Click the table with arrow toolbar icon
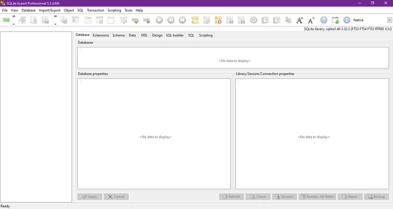The height and width of the screenshot is (209, 393). point(75,20)
